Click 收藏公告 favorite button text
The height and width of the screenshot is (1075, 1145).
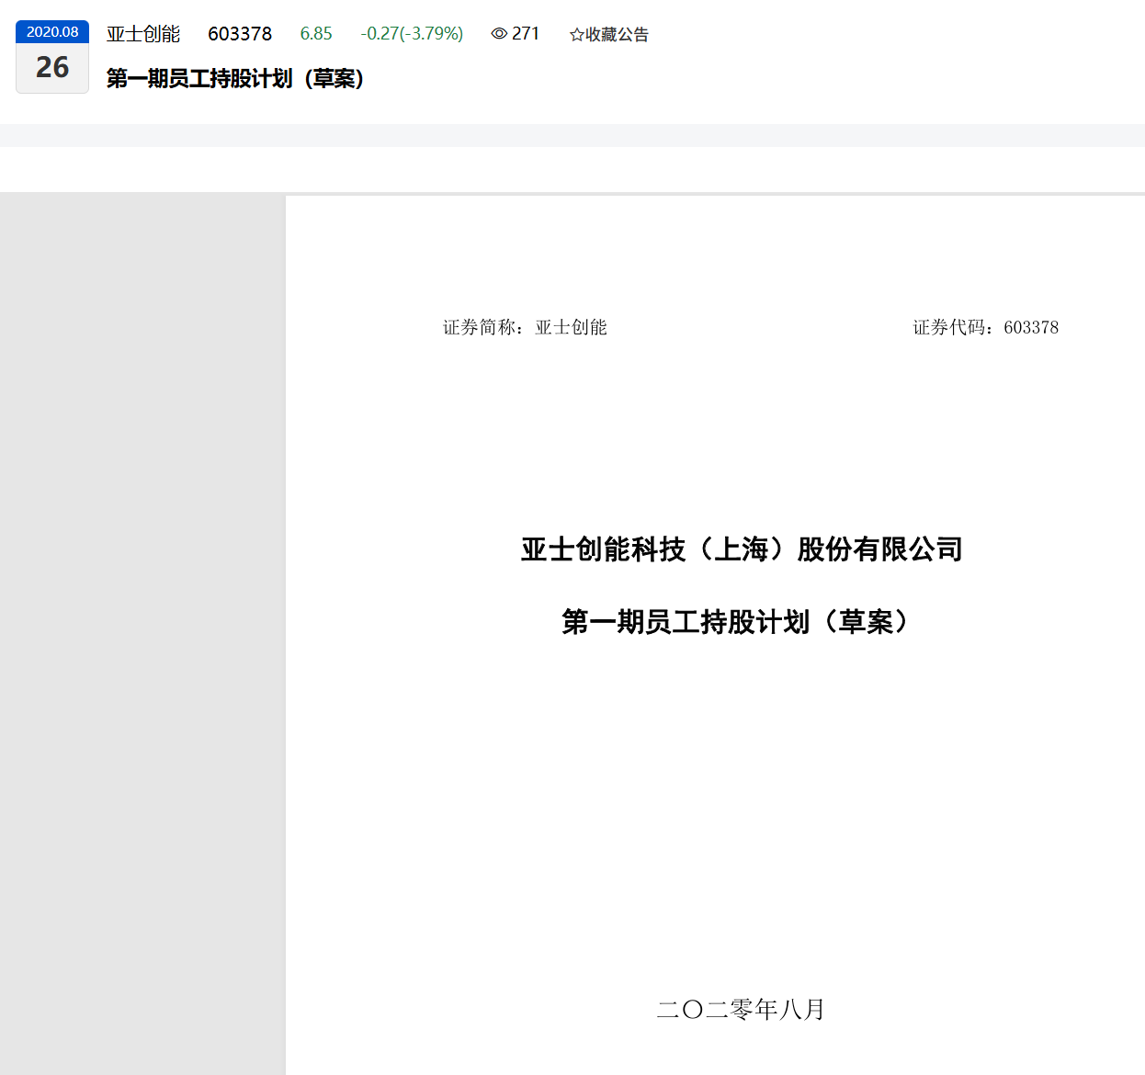point(617,35)
